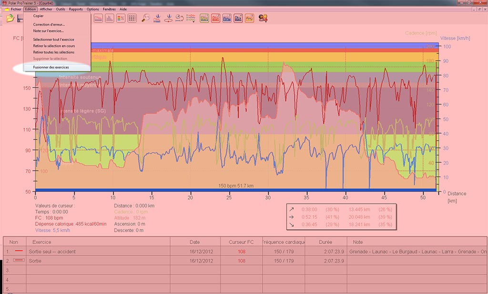The width and height of the screenshot is (488, 294).
Task: Click the Curseur FC column header
Action: pyautogui.click(x=241, y=242)
